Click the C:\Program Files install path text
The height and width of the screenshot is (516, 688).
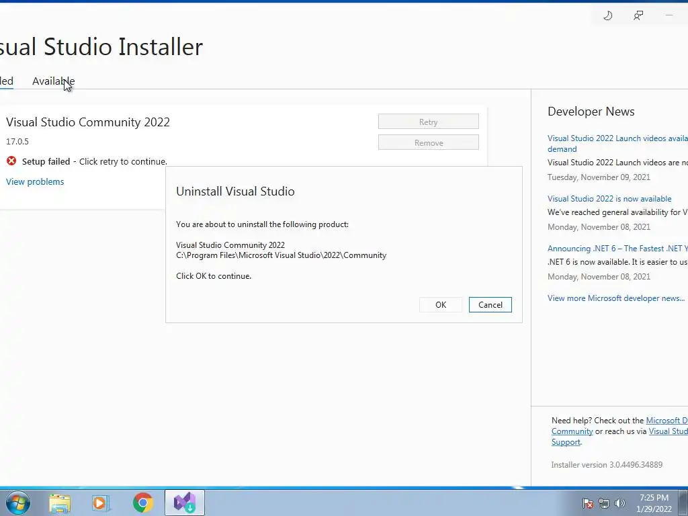point(282,255)
